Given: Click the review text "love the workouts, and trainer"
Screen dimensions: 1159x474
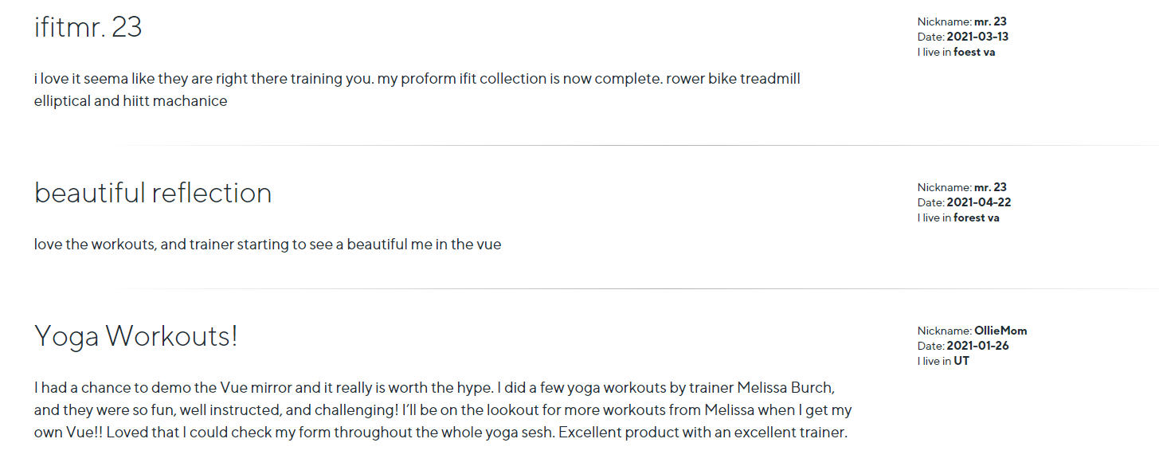Looking at the screenshot, I should click(268, 245).
